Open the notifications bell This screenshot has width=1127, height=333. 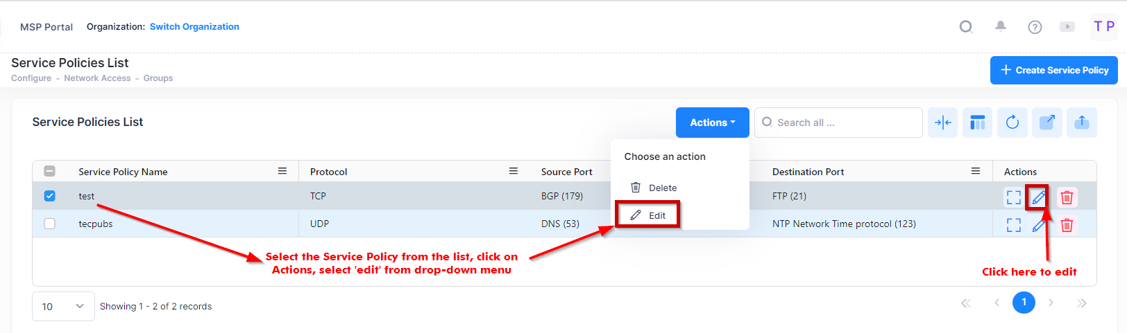tap(1000, 26)
